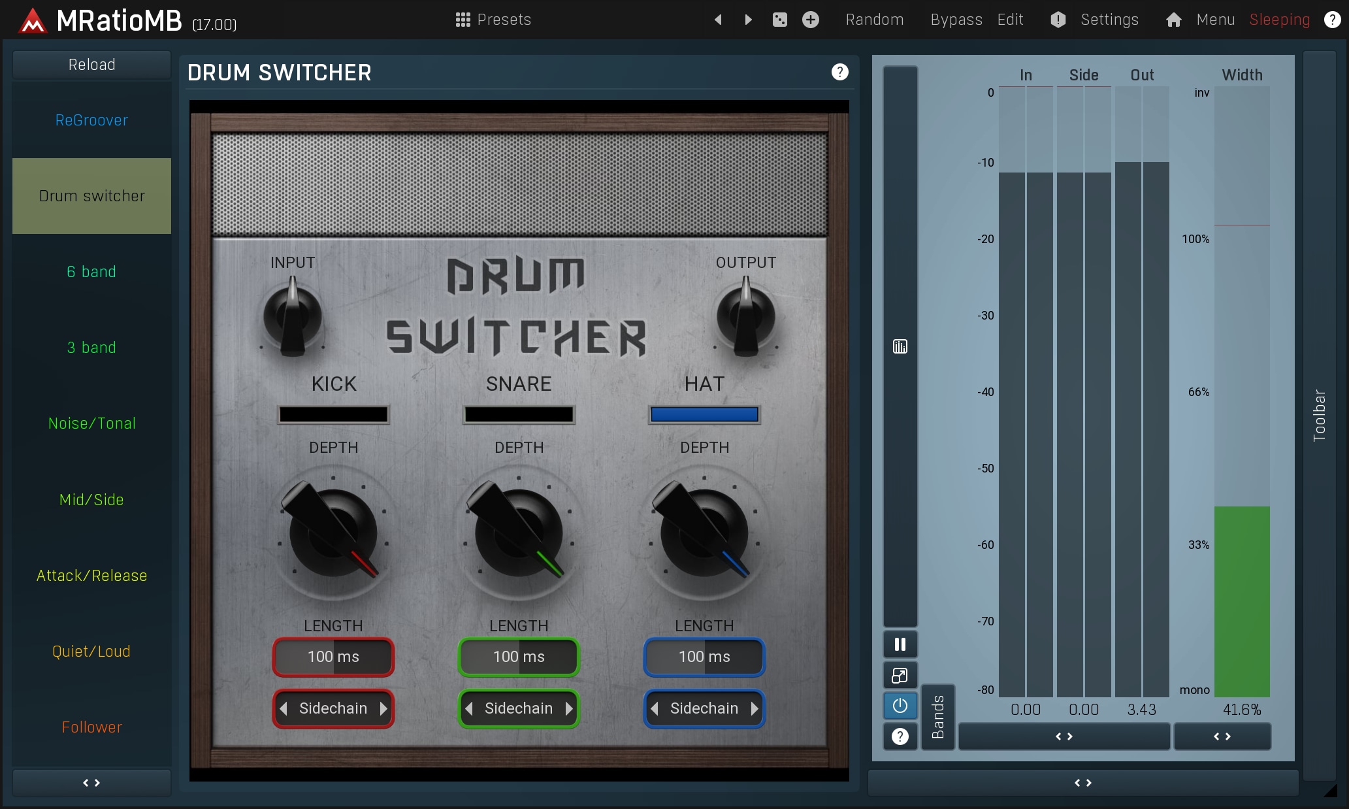This screenshot has width=1349, height=809.
Task: Toggle the HAT blue indicator
Action: pos(704,414)
